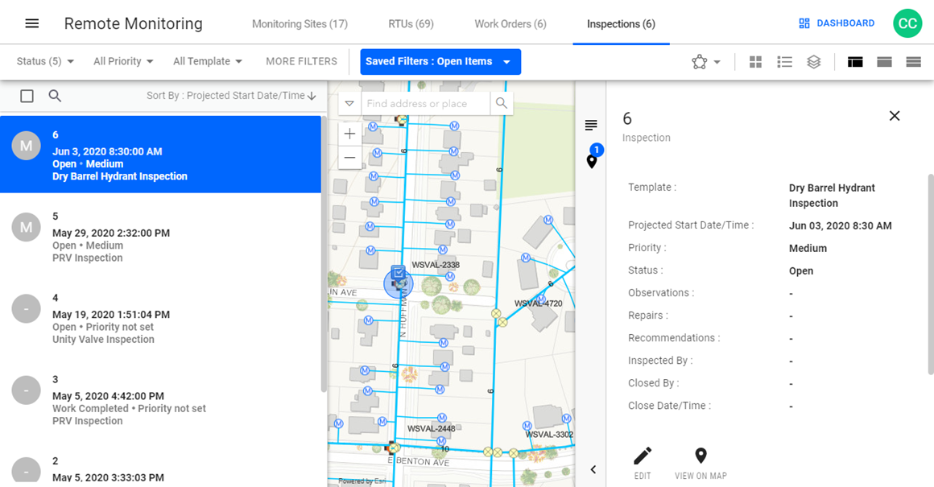Check the select-all checkbox above the list
934x487 pixels.
27,95
